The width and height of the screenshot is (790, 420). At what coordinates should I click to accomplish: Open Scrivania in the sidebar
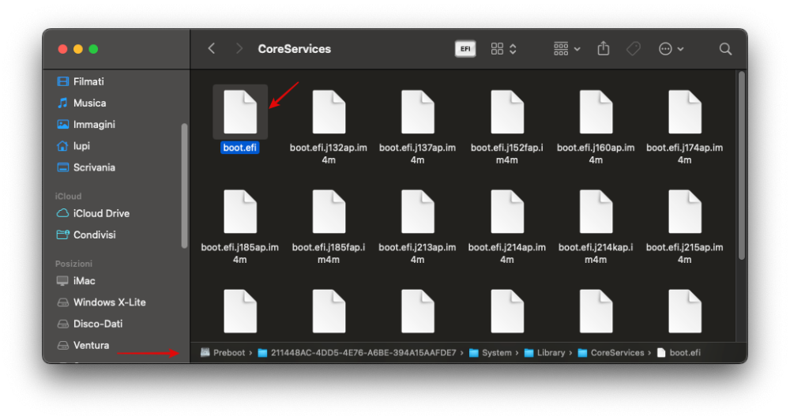(x=86, y=167)
